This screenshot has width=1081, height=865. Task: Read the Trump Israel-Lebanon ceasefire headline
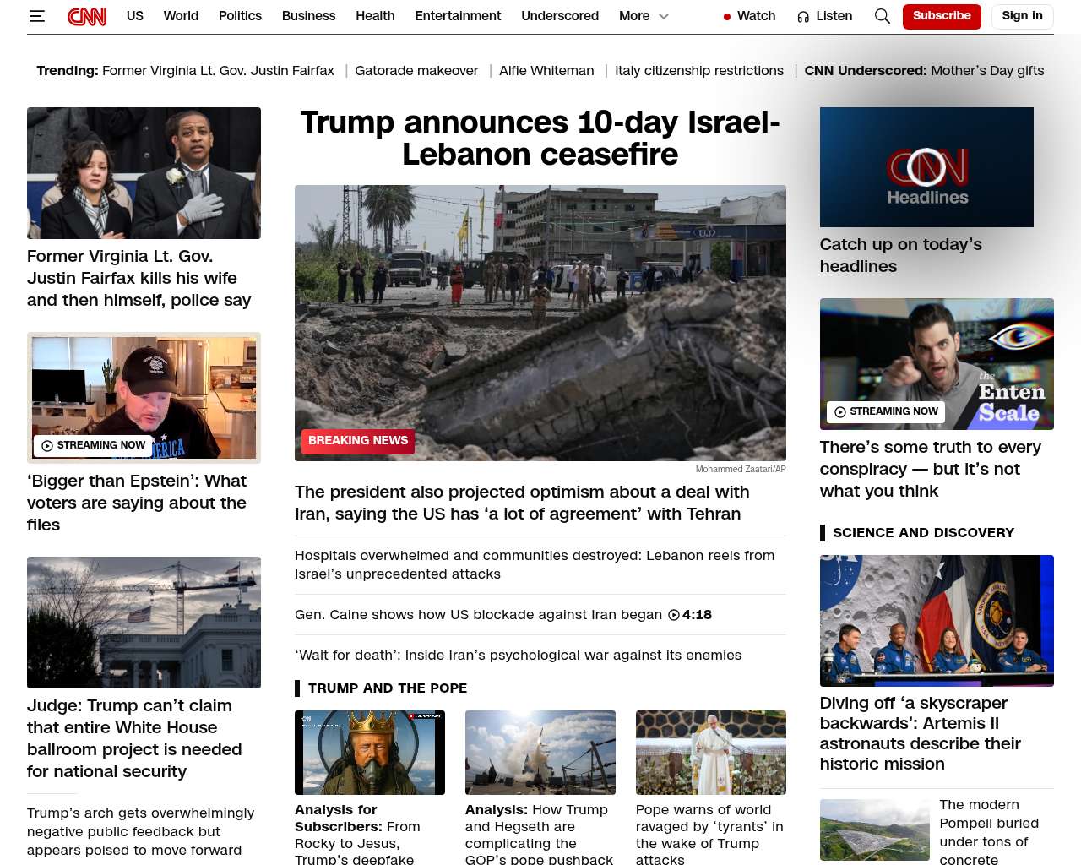point(540,139)
